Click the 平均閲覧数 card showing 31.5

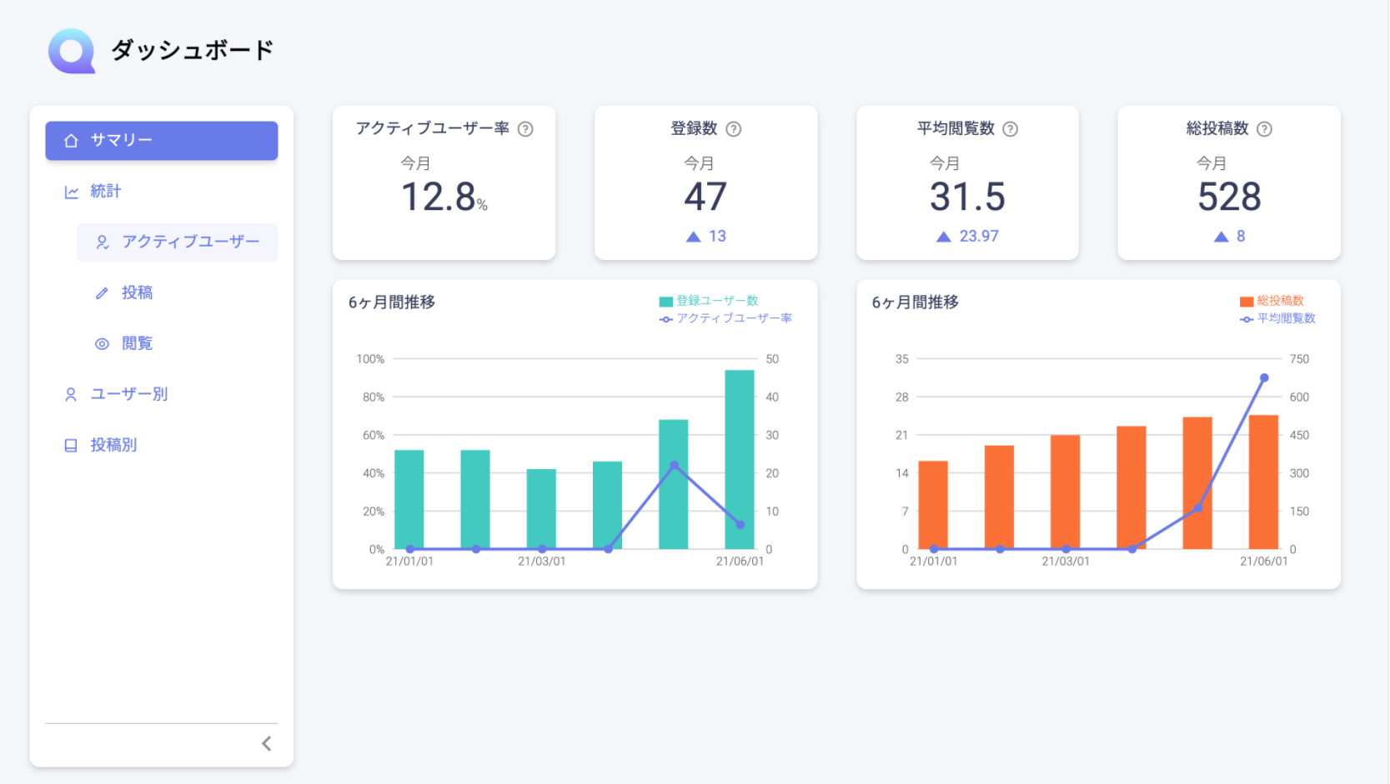tap(967, 182)
